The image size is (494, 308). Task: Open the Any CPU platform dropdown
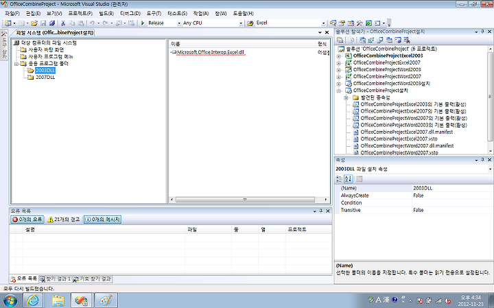pos(241,23)
